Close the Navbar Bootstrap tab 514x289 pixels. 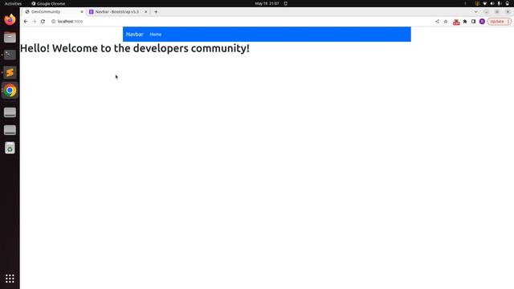146,12
